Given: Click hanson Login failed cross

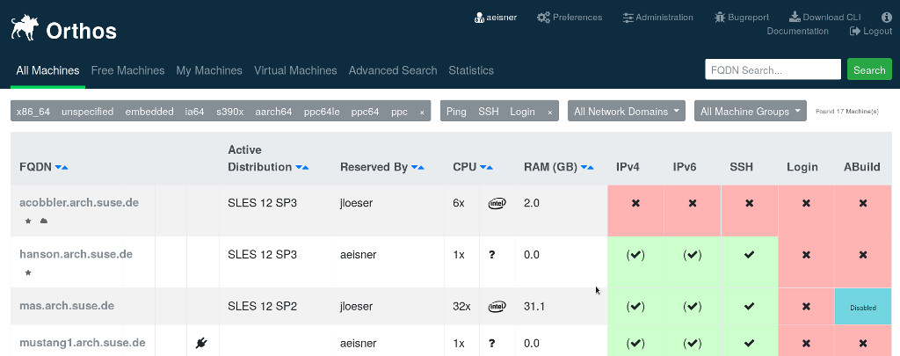Looking at the screenshot, I should pos(807,255).
